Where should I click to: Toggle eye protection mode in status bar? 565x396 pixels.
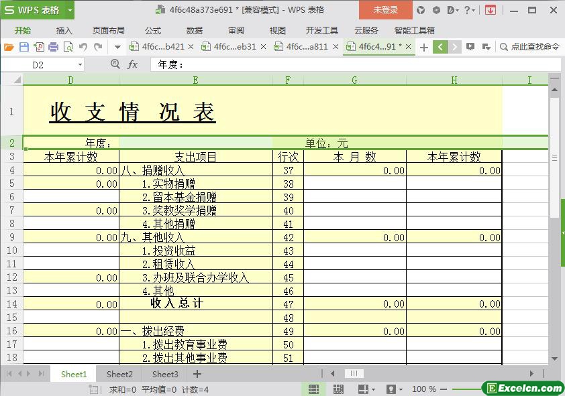click(x=391, y=389)
